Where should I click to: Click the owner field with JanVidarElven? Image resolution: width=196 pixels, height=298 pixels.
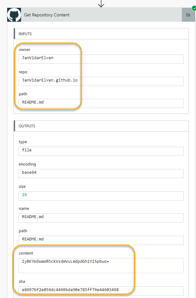pyautogui.click(x=101, y=59)
